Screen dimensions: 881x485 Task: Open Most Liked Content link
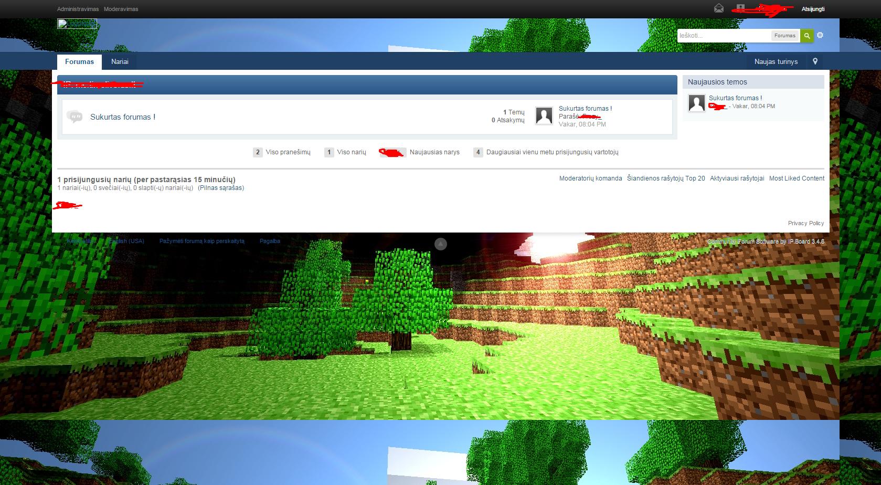pyautogui.click(x=797, y=178)
